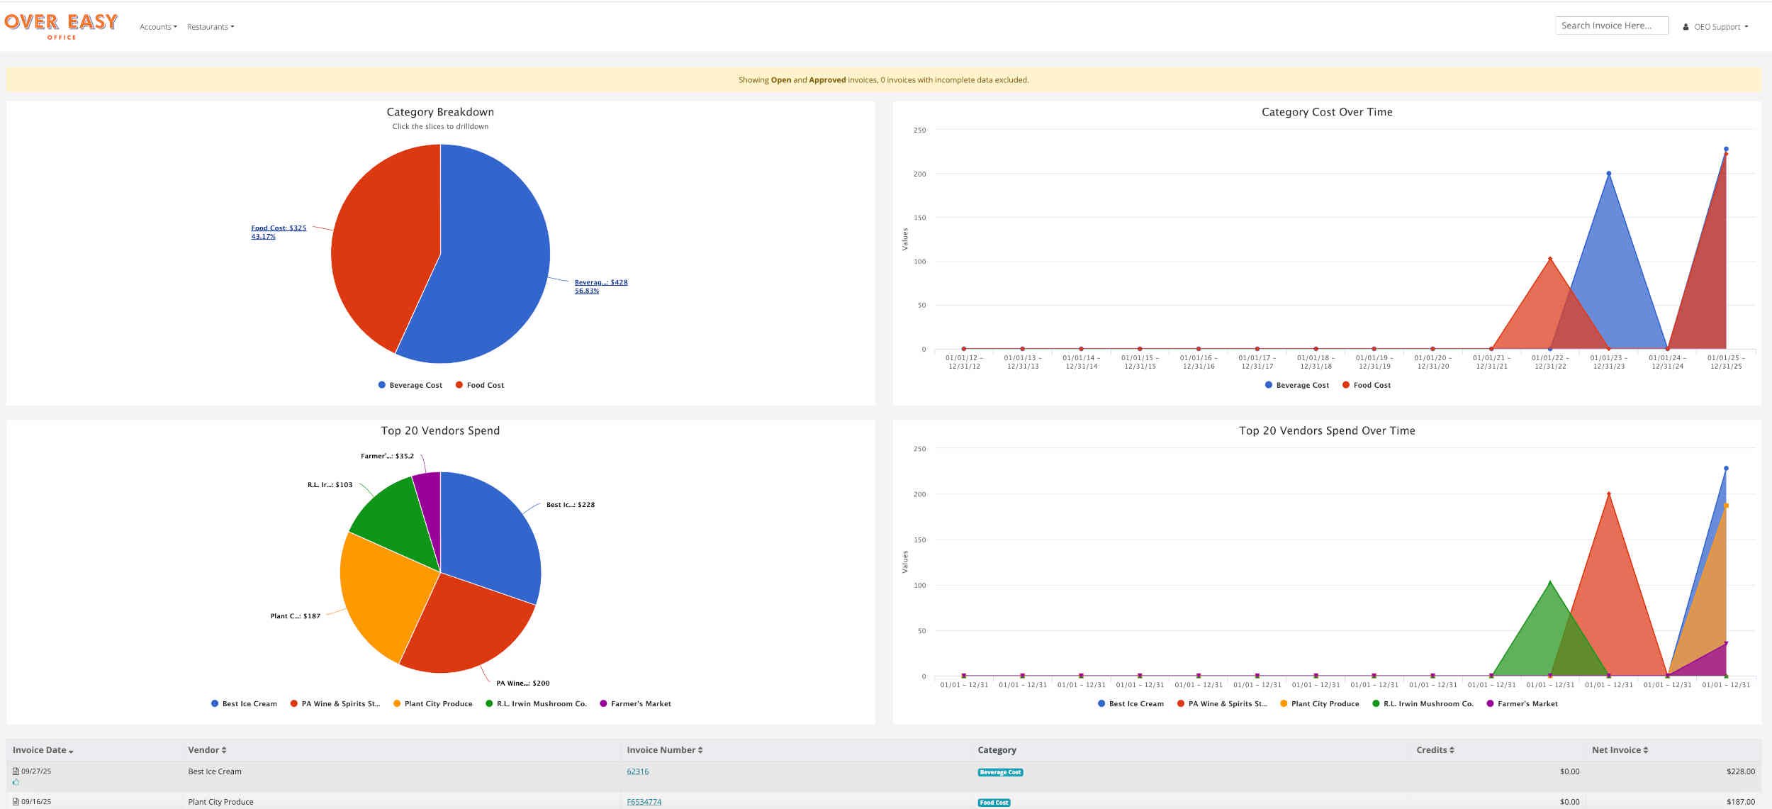Open invoice F6534774 link
1772x809 pixels.
(x=644, y=801)
